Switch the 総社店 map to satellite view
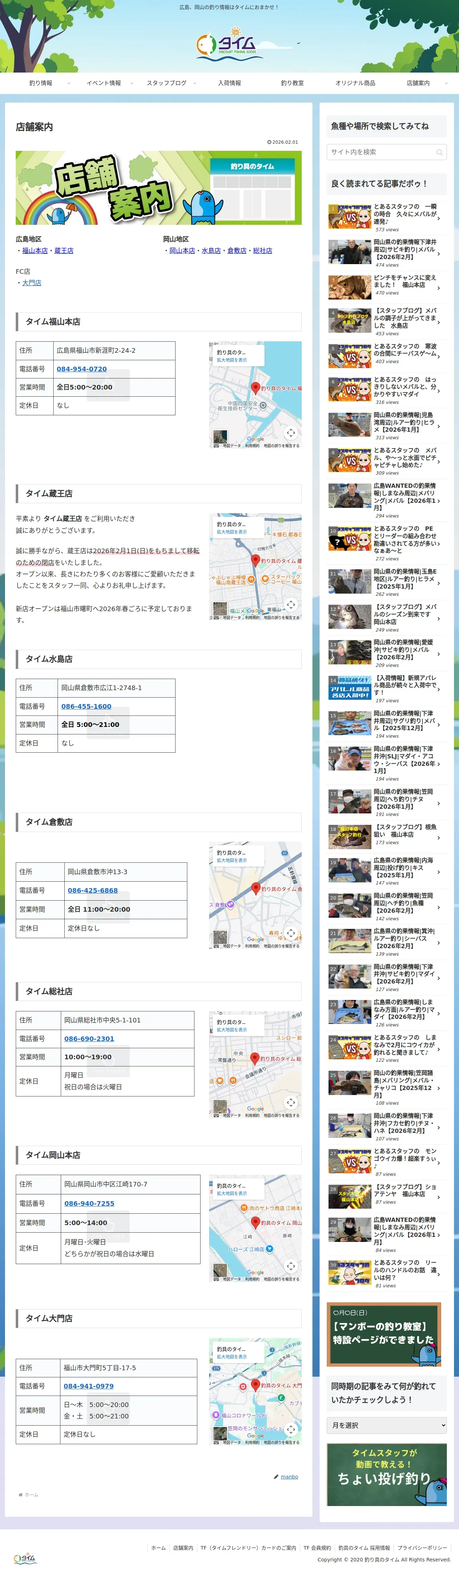The height and width of the screenshot is (1570, 459). [220, 1107]
